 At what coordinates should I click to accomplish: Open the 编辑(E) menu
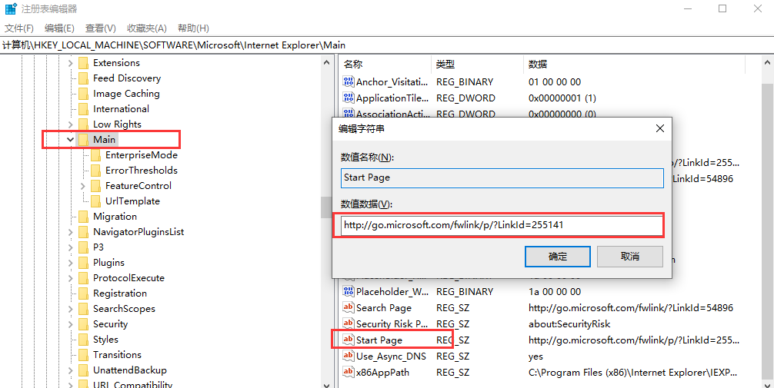click(59, 28)
